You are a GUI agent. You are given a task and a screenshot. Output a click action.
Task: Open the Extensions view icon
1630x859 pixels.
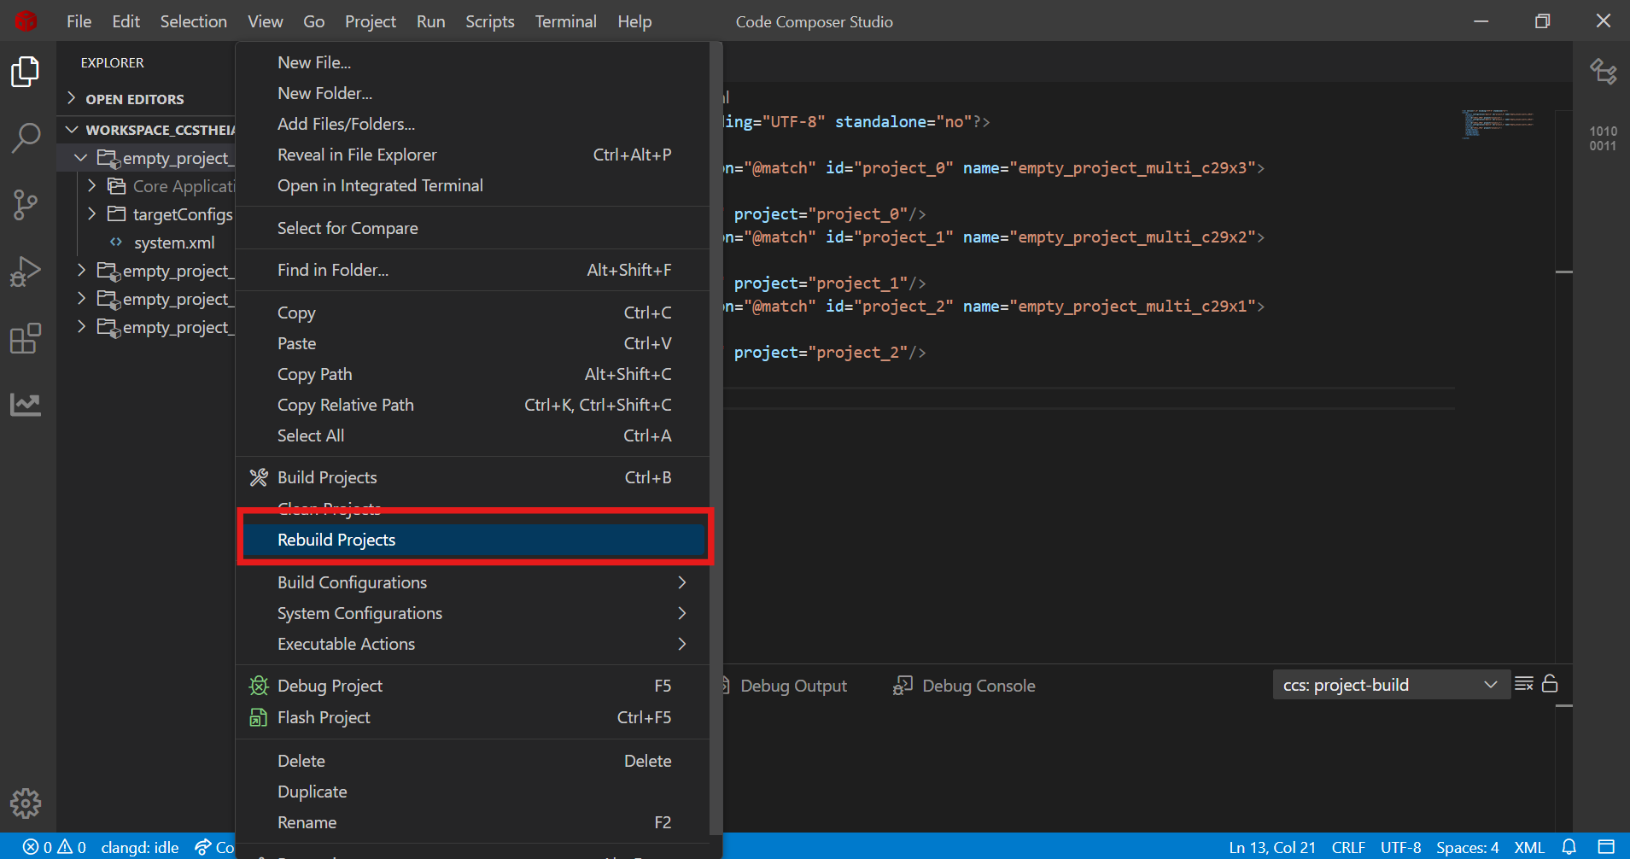[26, 338]
